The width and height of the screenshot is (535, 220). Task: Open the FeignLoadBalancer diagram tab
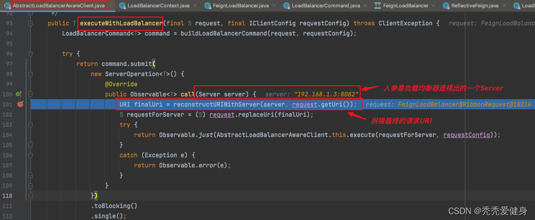click(x=406, y=6)
